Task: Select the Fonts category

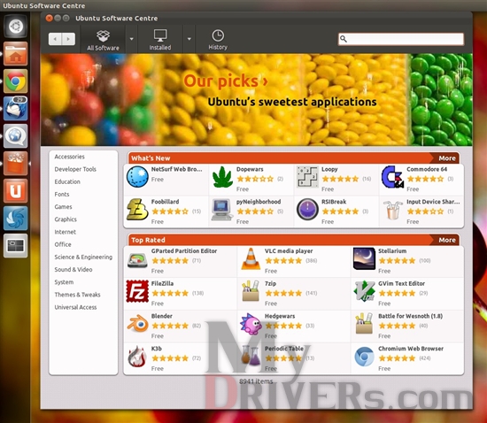Action: pos(62,195)
